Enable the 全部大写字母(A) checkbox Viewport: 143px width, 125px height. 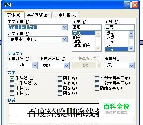click(97, 83)
